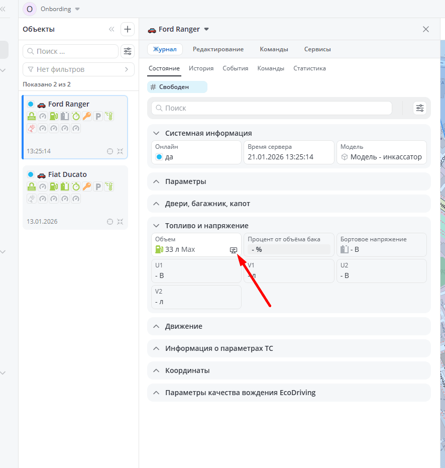Click Fiat Ducato green lock icon
The height and width of the screenshot is (468, 445).
point(32,187)
